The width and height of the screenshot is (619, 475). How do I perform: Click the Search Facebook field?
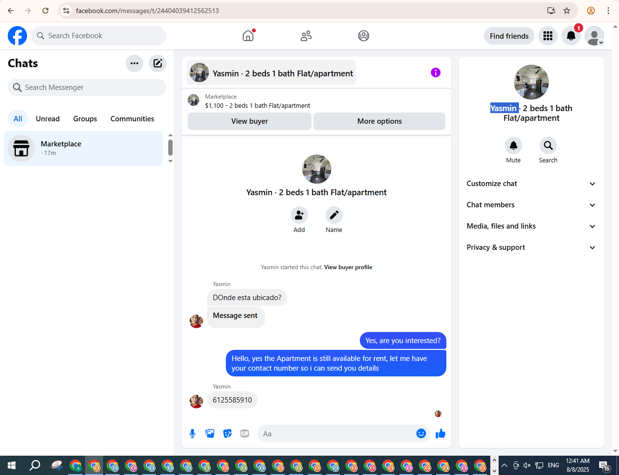click(99, 36)
